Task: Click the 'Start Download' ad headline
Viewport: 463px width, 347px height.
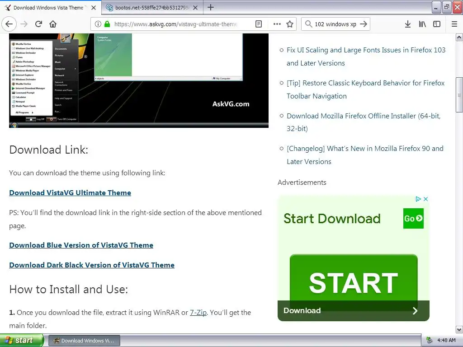Action: coord(332,219)
